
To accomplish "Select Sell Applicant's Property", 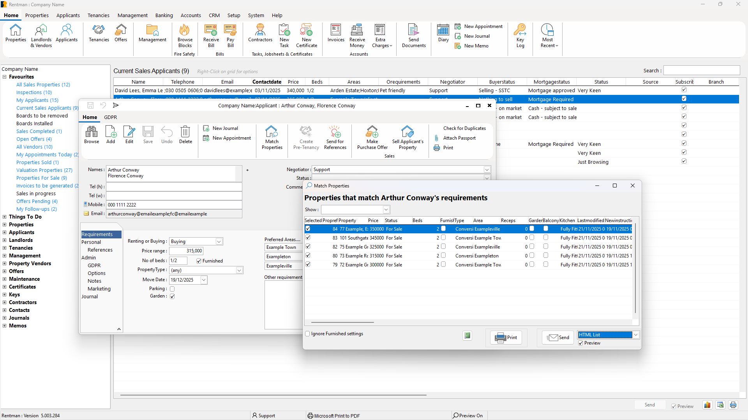I will (x=408, y=137).
